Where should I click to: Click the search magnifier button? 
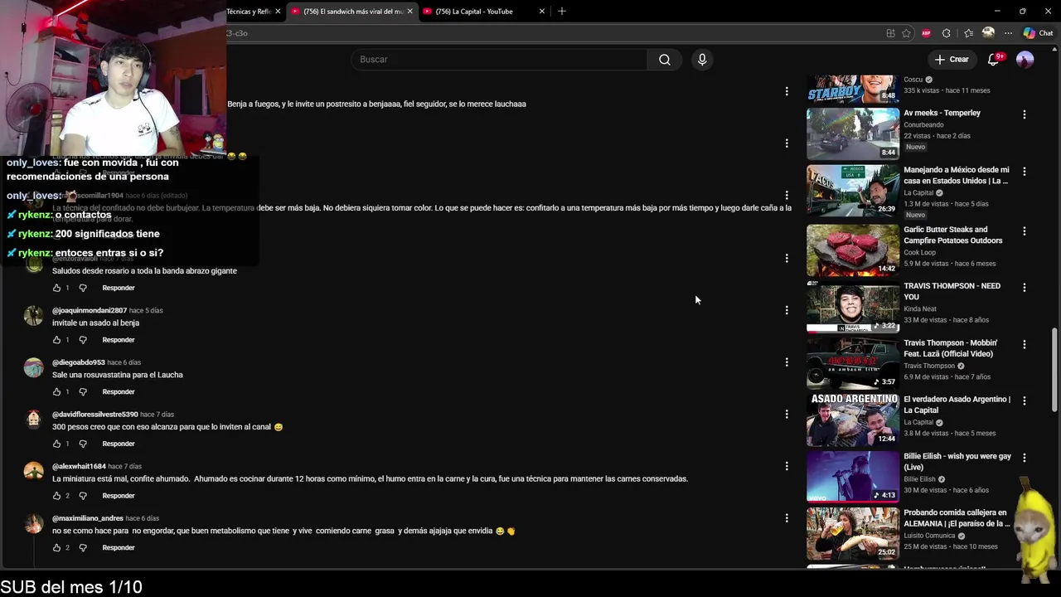click(665, 60)
